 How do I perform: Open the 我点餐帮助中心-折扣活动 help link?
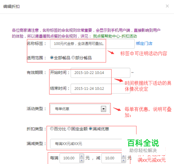tap(115, 36)
